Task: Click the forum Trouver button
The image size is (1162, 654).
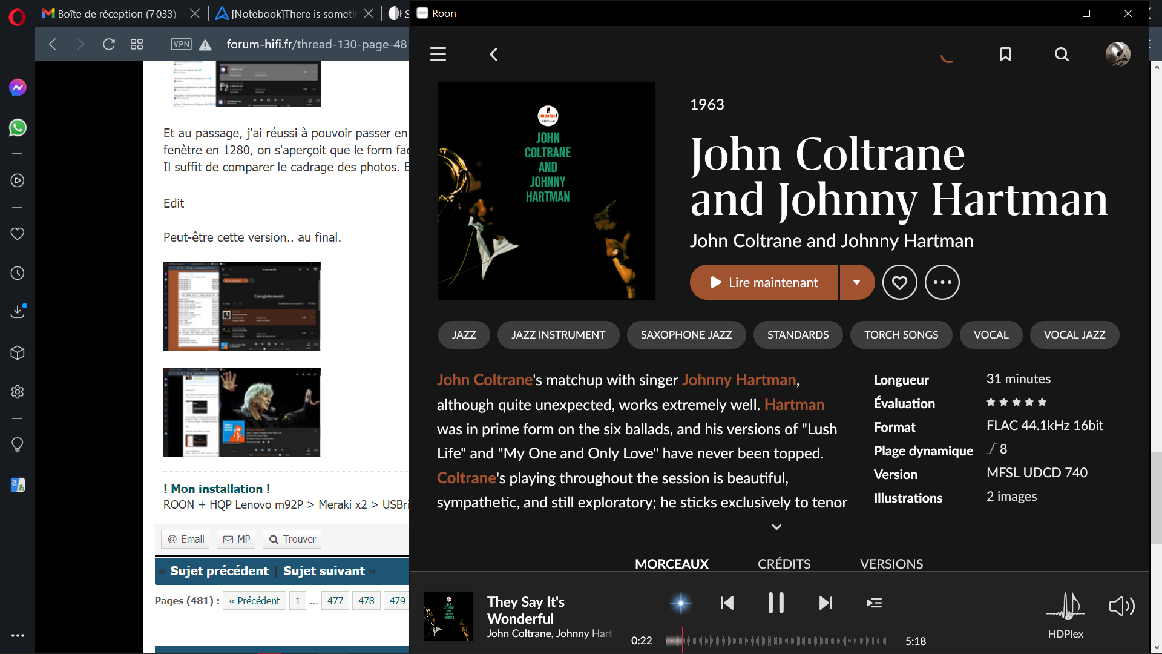Action: click(292, 539)
